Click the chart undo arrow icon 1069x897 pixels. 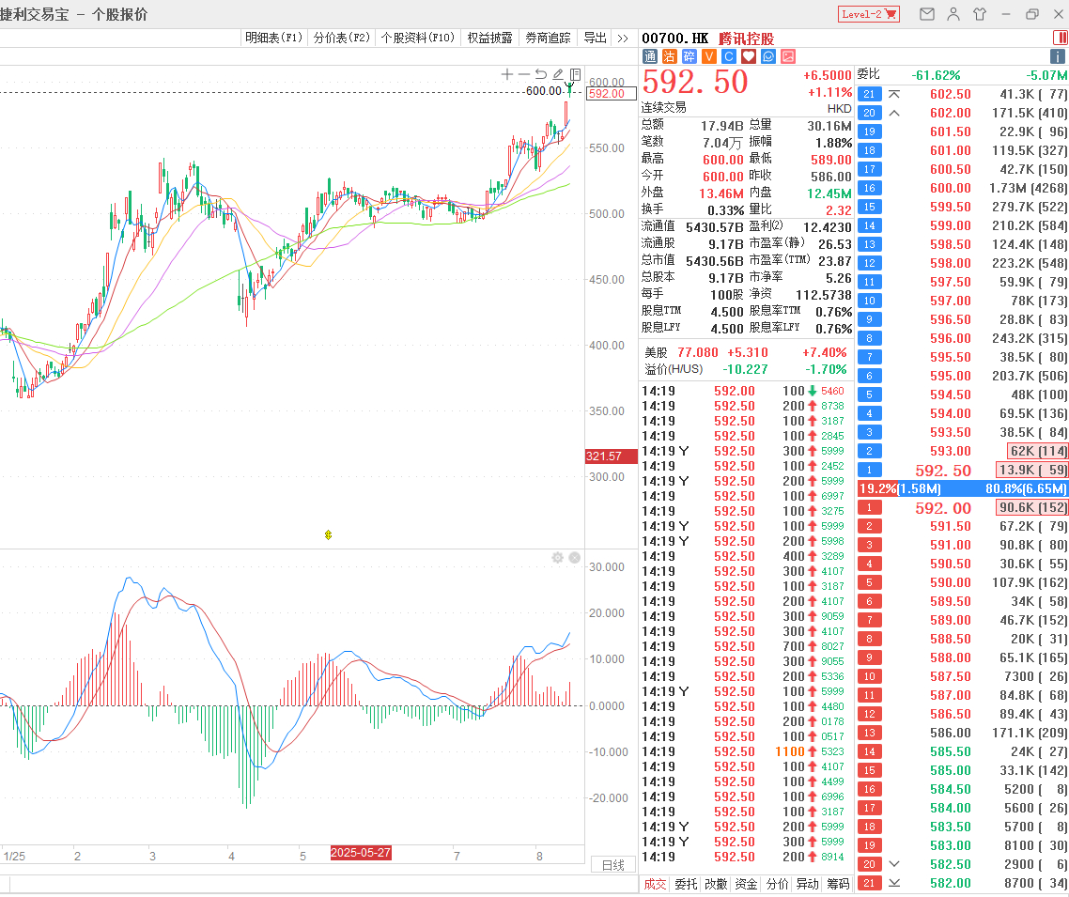point(541,74)
